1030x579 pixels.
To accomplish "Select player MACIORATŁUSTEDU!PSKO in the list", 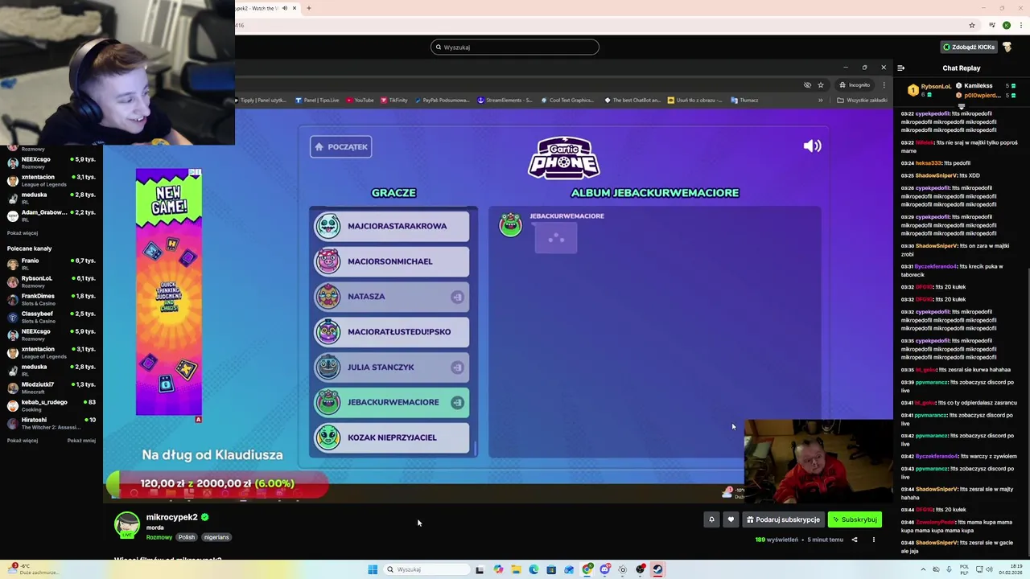I will (x=391, y=331).
